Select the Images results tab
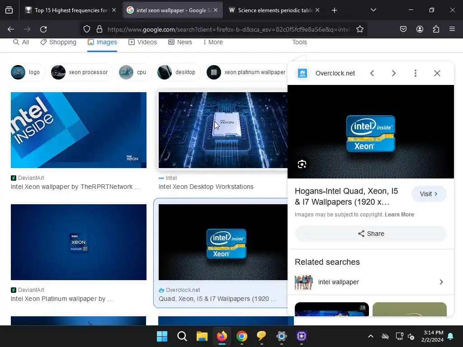The image size is (463, 347). pyautogui.click(x=102, y=42)
